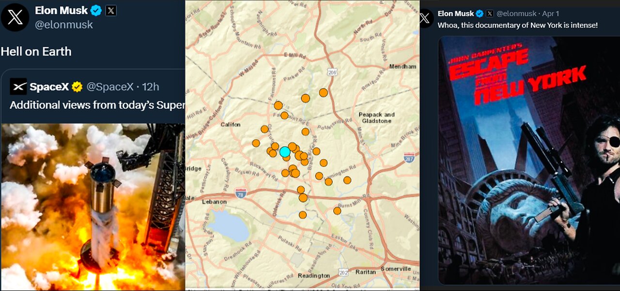Click the Lebanon label on map

(214, 202)
